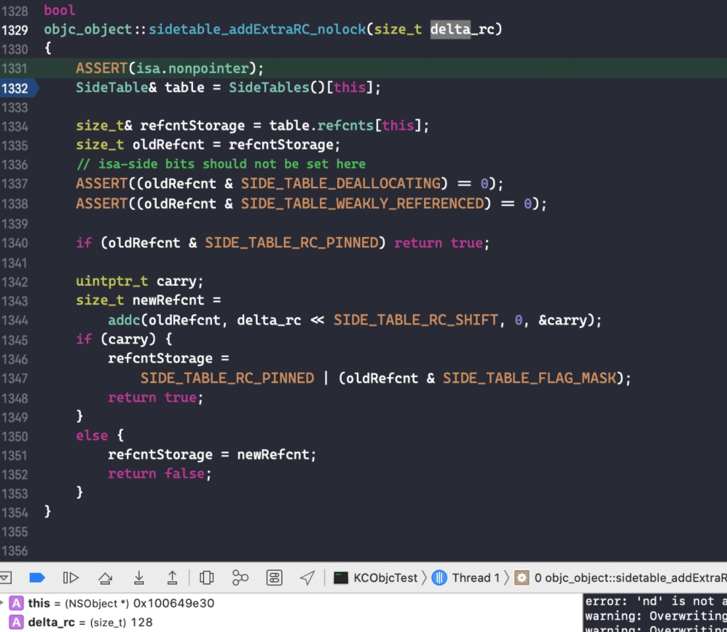Click the stack frame gear icon

522,578
